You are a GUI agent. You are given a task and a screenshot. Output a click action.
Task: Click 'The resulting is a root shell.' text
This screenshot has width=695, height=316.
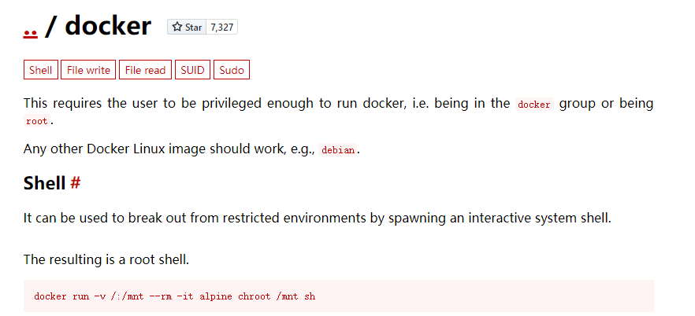pos(106,259)
